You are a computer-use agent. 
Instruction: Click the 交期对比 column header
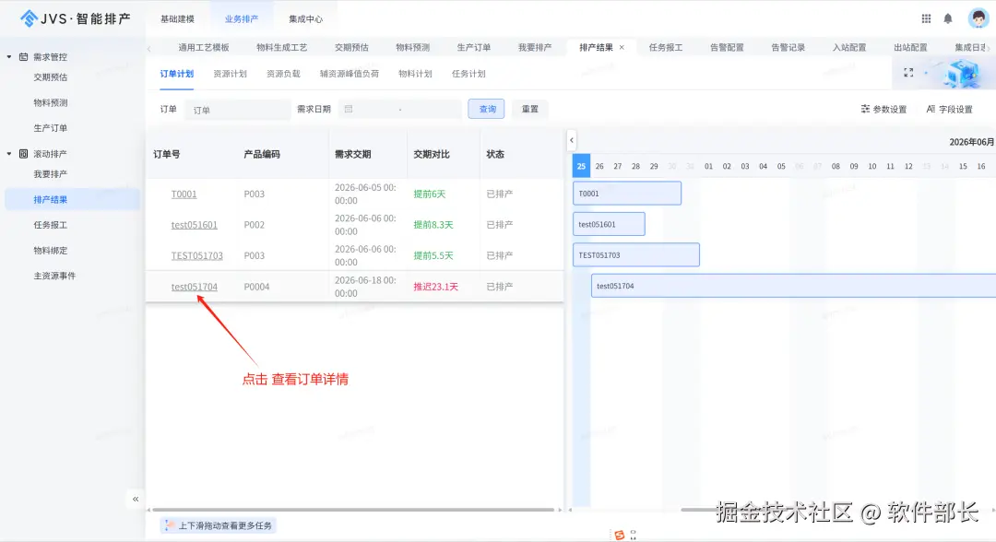pos(432,154)
